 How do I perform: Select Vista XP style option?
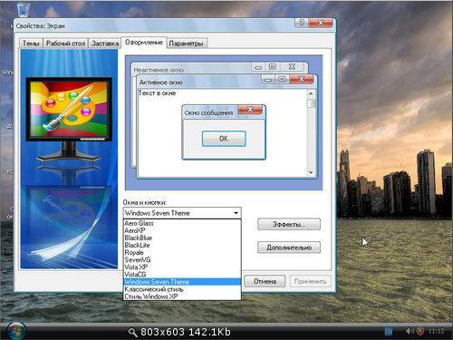(182, 267)
